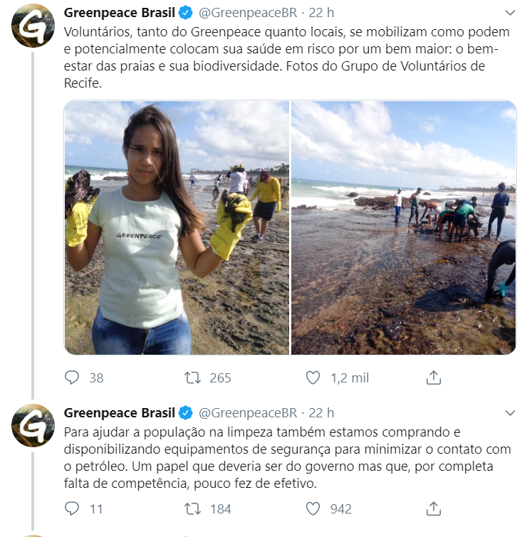Retweet the tweet with 265 retweets

click(192, 377)
